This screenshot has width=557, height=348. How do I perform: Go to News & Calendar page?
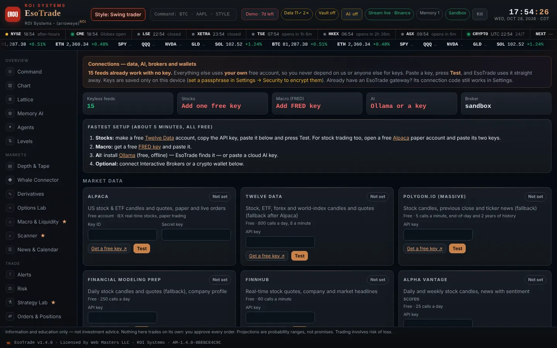(x=38, y=249)
